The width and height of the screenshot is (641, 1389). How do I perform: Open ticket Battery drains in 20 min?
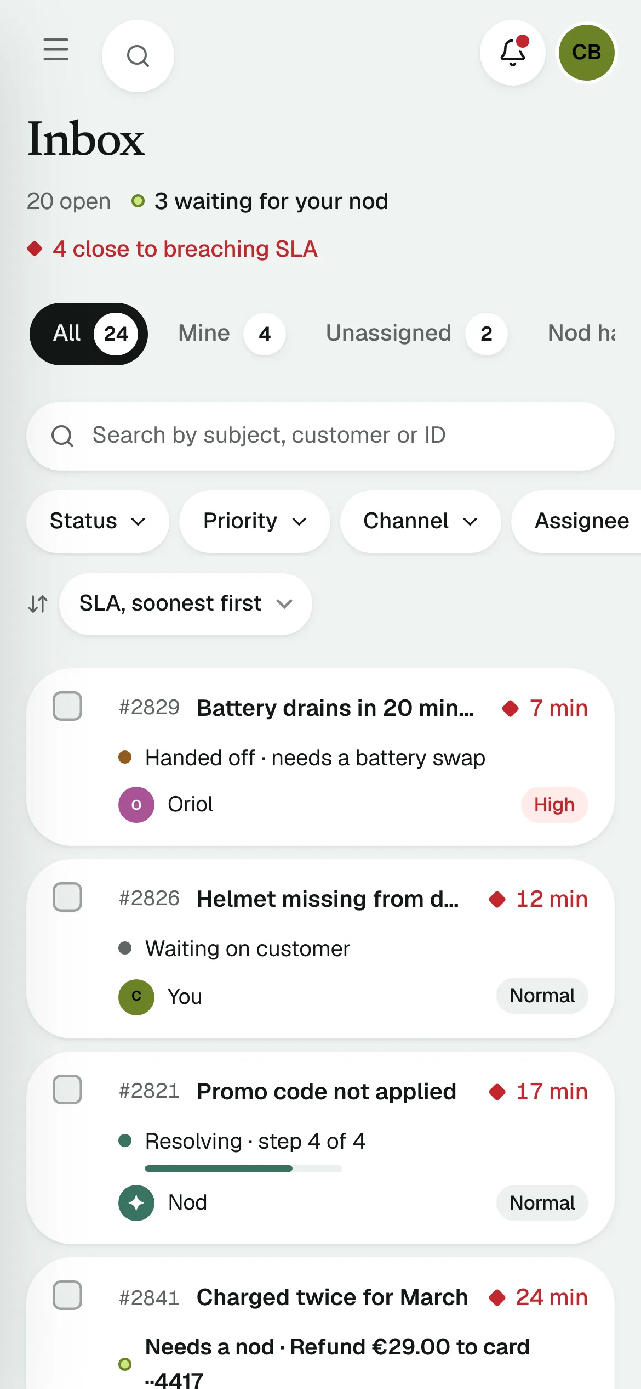coord(335,708)
